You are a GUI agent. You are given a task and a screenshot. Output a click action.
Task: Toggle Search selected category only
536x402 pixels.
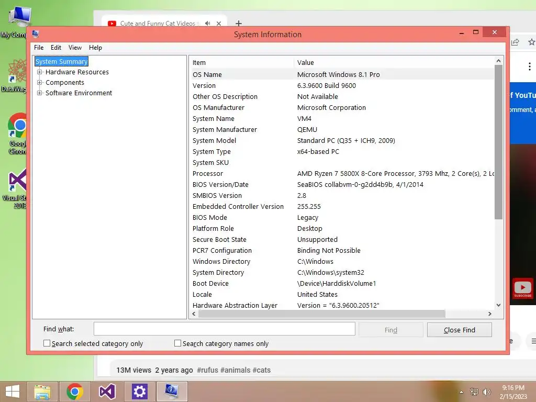pyautogui.click(x=47, y=343)
